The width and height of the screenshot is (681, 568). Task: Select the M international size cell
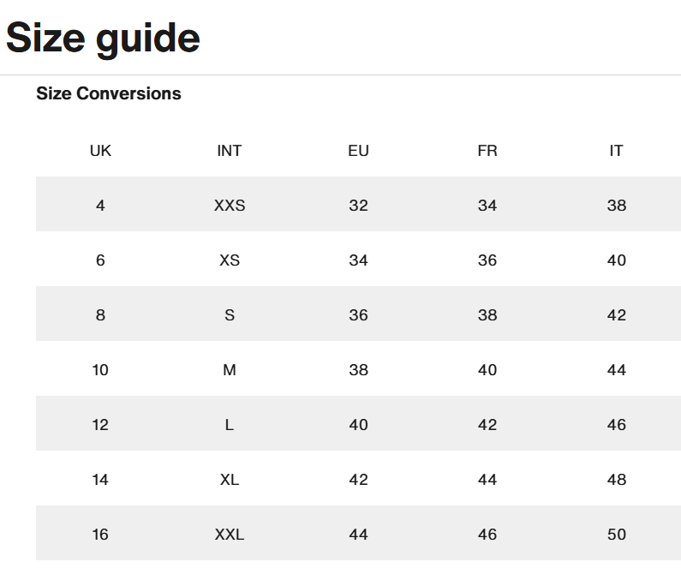coord(230,370)
